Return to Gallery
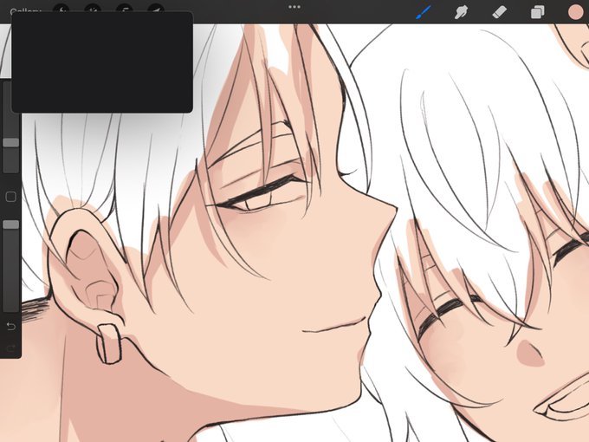The image size is (589, 442). (x=25, y=11)
